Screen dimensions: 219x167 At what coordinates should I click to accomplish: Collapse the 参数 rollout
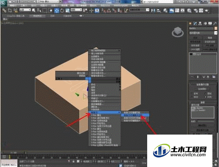tap(202, 103)
